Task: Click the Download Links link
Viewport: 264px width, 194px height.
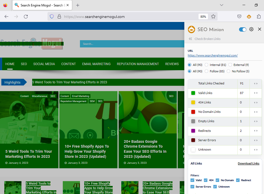Action: [248, 163]
